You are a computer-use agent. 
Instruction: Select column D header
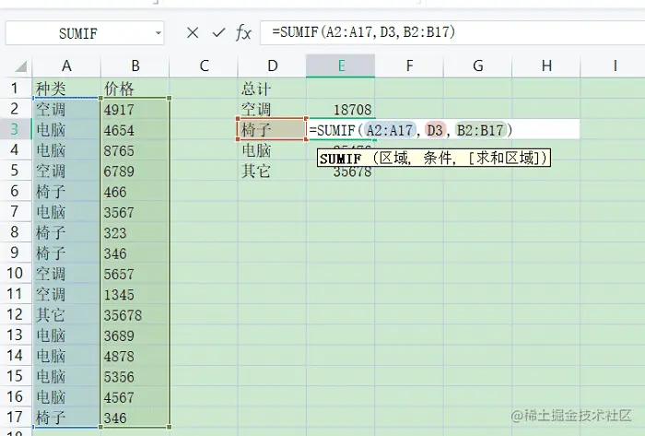(x=272, y=65)
